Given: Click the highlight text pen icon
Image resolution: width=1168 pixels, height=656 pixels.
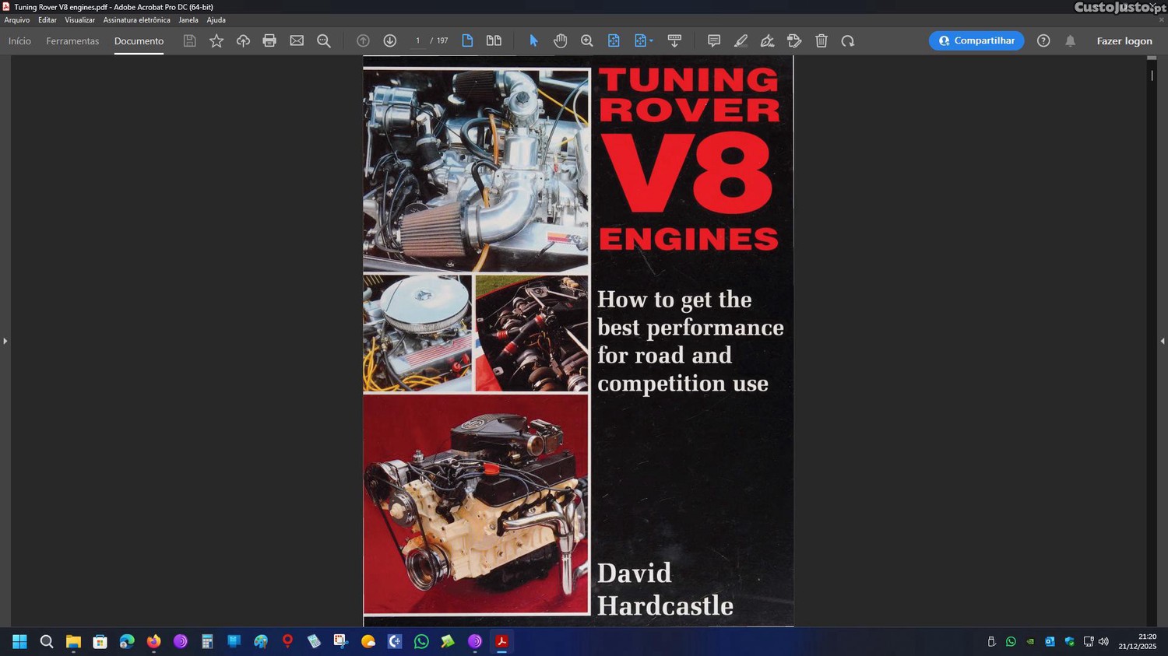Looking at the screenshot, I should (x=741, y=40).
